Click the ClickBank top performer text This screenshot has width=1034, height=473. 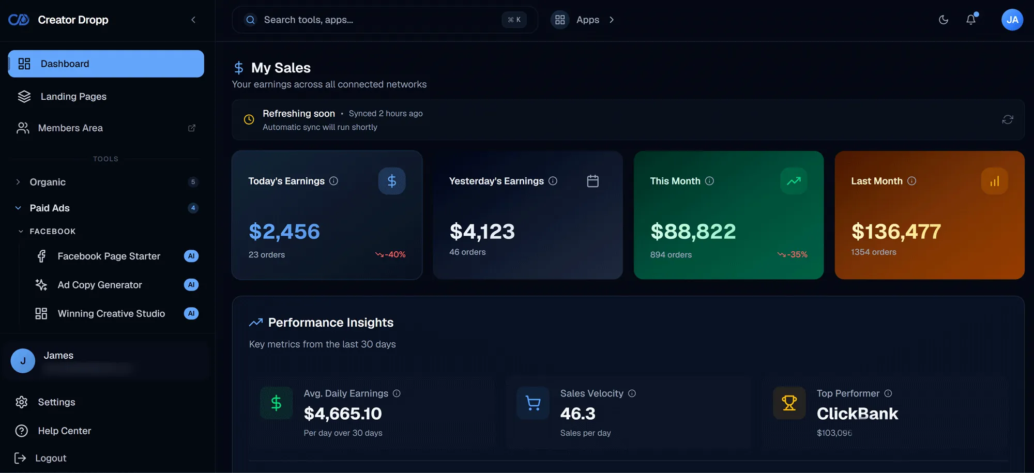click(857, 414)
